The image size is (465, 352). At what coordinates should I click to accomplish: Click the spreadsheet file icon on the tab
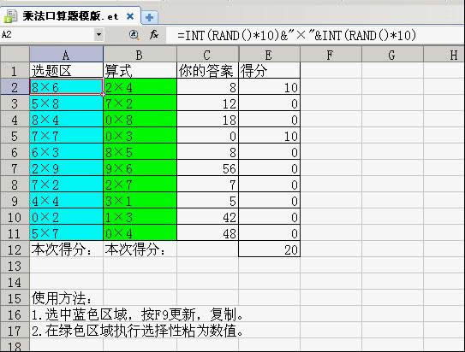tap(10, 16)
